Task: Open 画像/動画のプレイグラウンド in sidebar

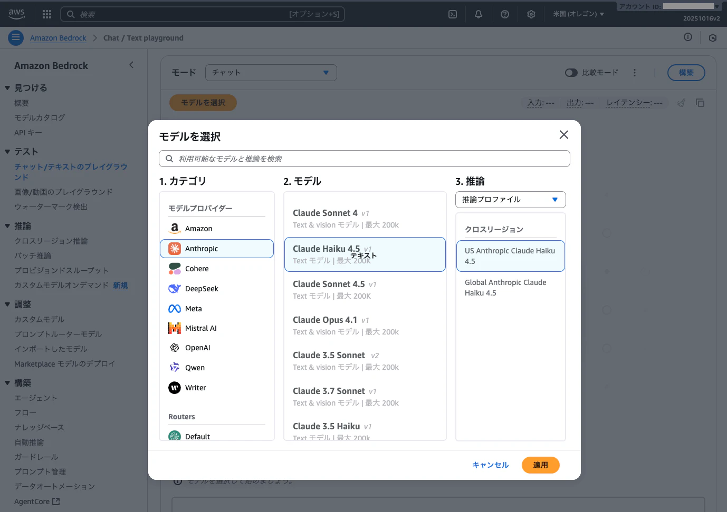Action: coord(63,192)
